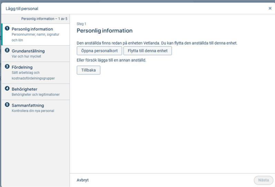The image size is (275, 187).
Task: Click the 'Kontrollera din nya personal' description
Action: tap(33, 111)
